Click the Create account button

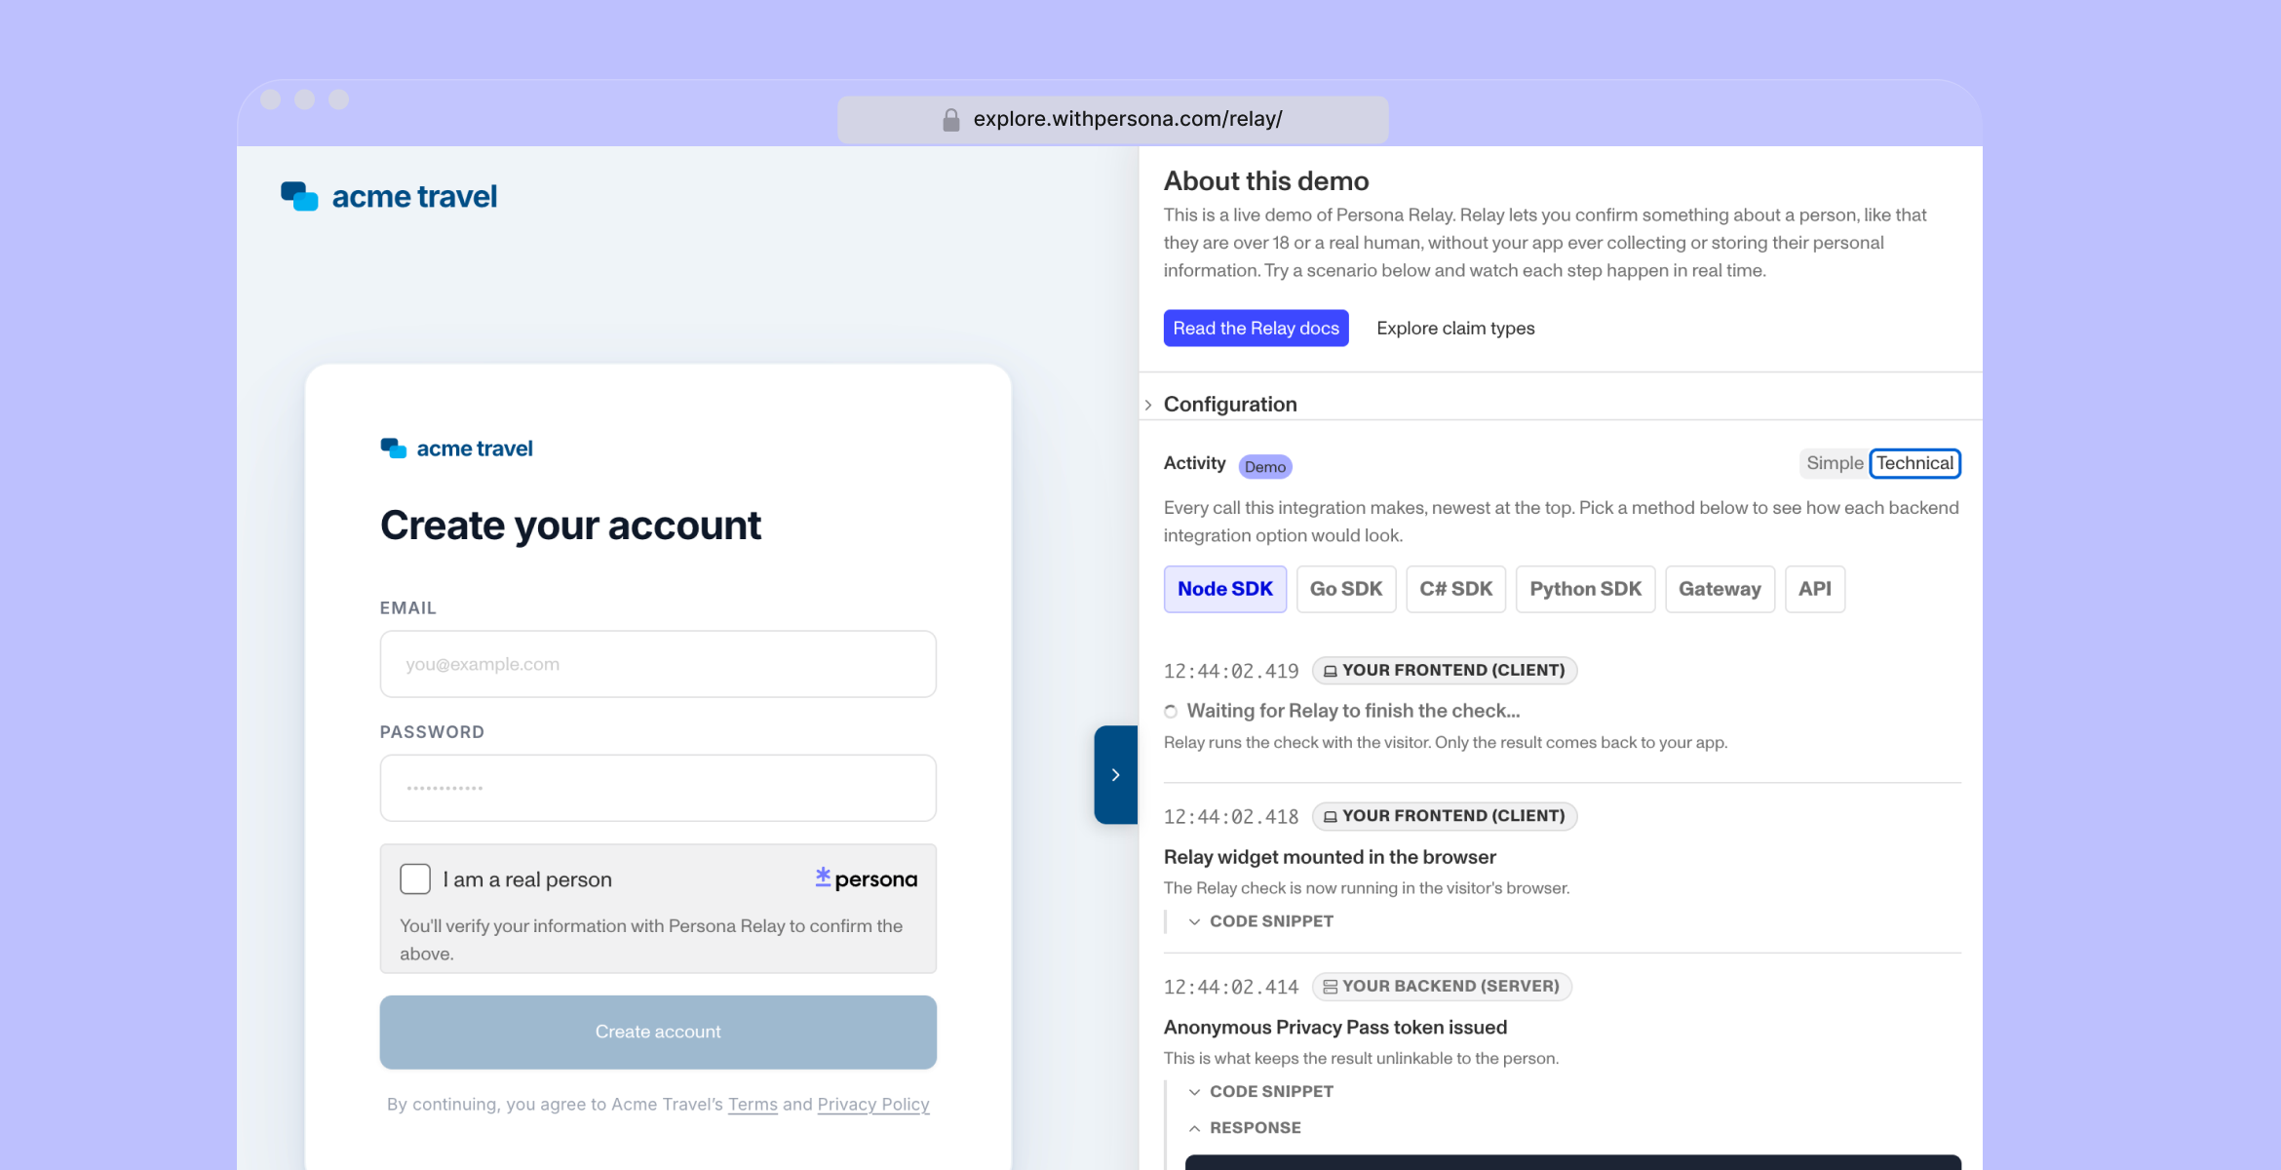[x=658, y=1032]
